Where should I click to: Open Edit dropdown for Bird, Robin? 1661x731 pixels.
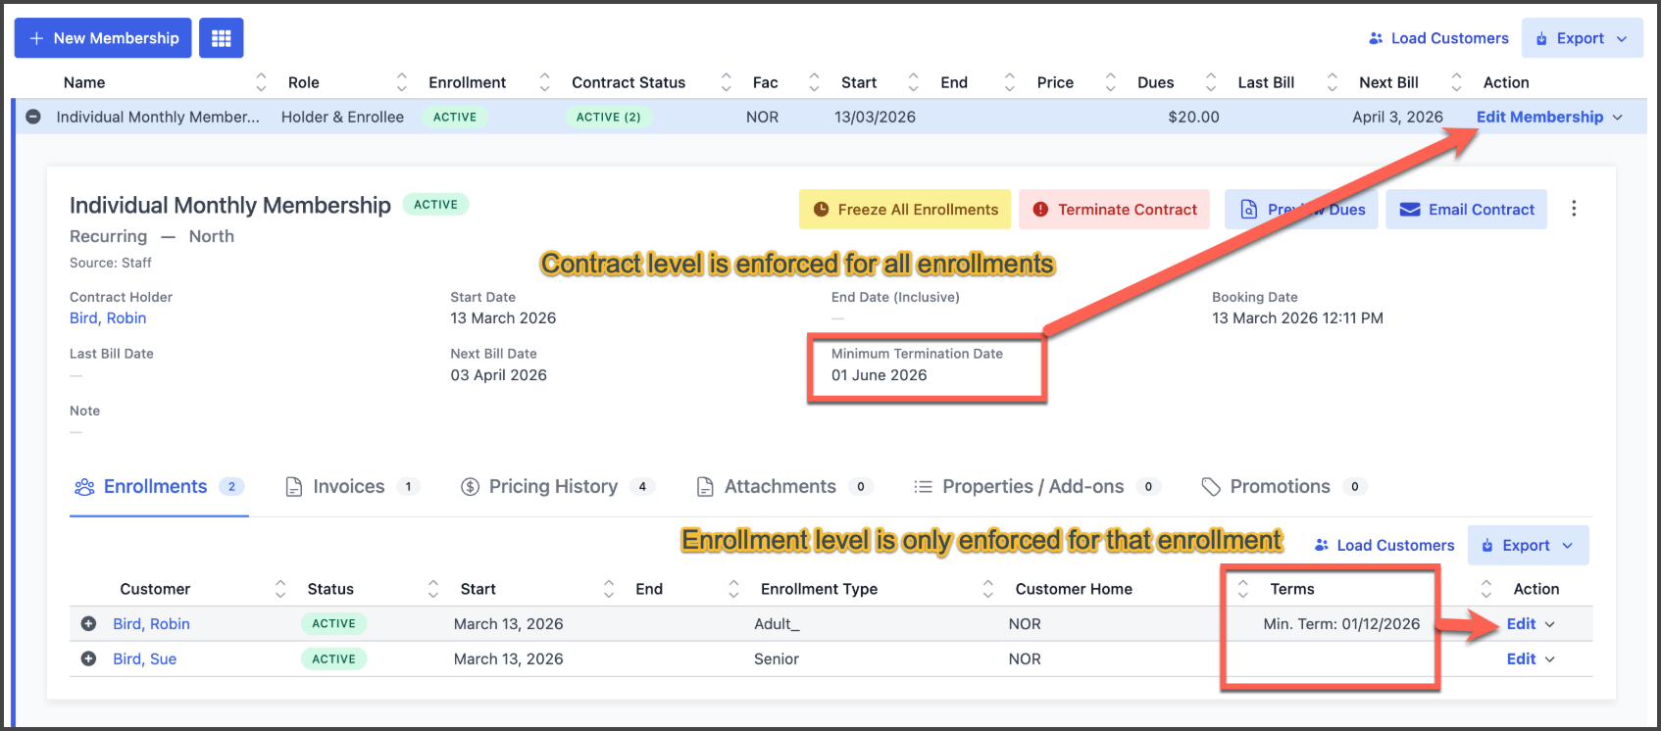tap(1530, 624)
